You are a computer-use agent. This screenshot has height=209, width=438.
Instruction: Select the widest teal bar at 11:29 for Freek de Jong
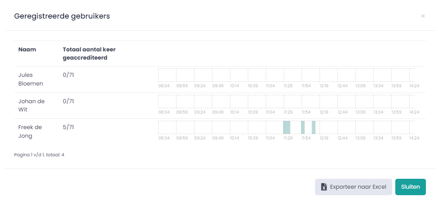tap(287, 127)
